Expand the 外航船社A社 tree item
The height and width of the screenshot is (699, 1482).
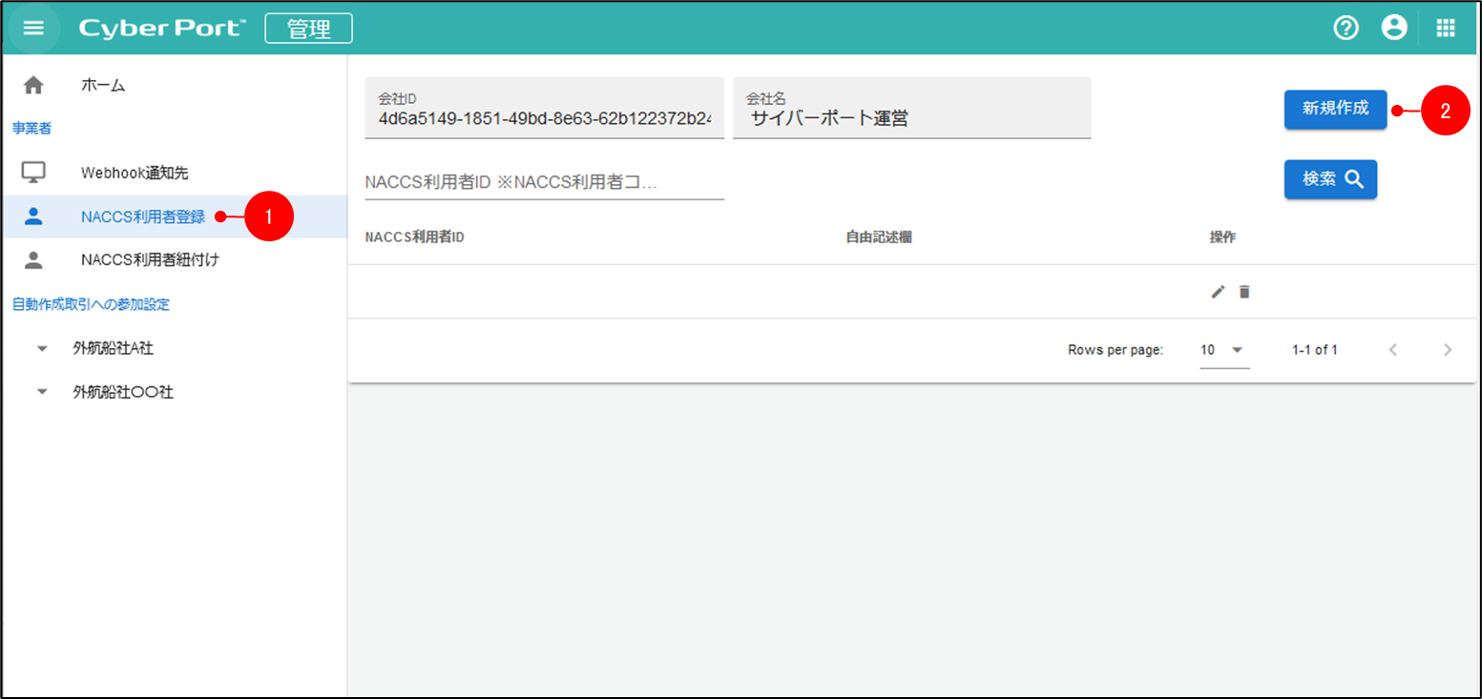coord(41,349)
